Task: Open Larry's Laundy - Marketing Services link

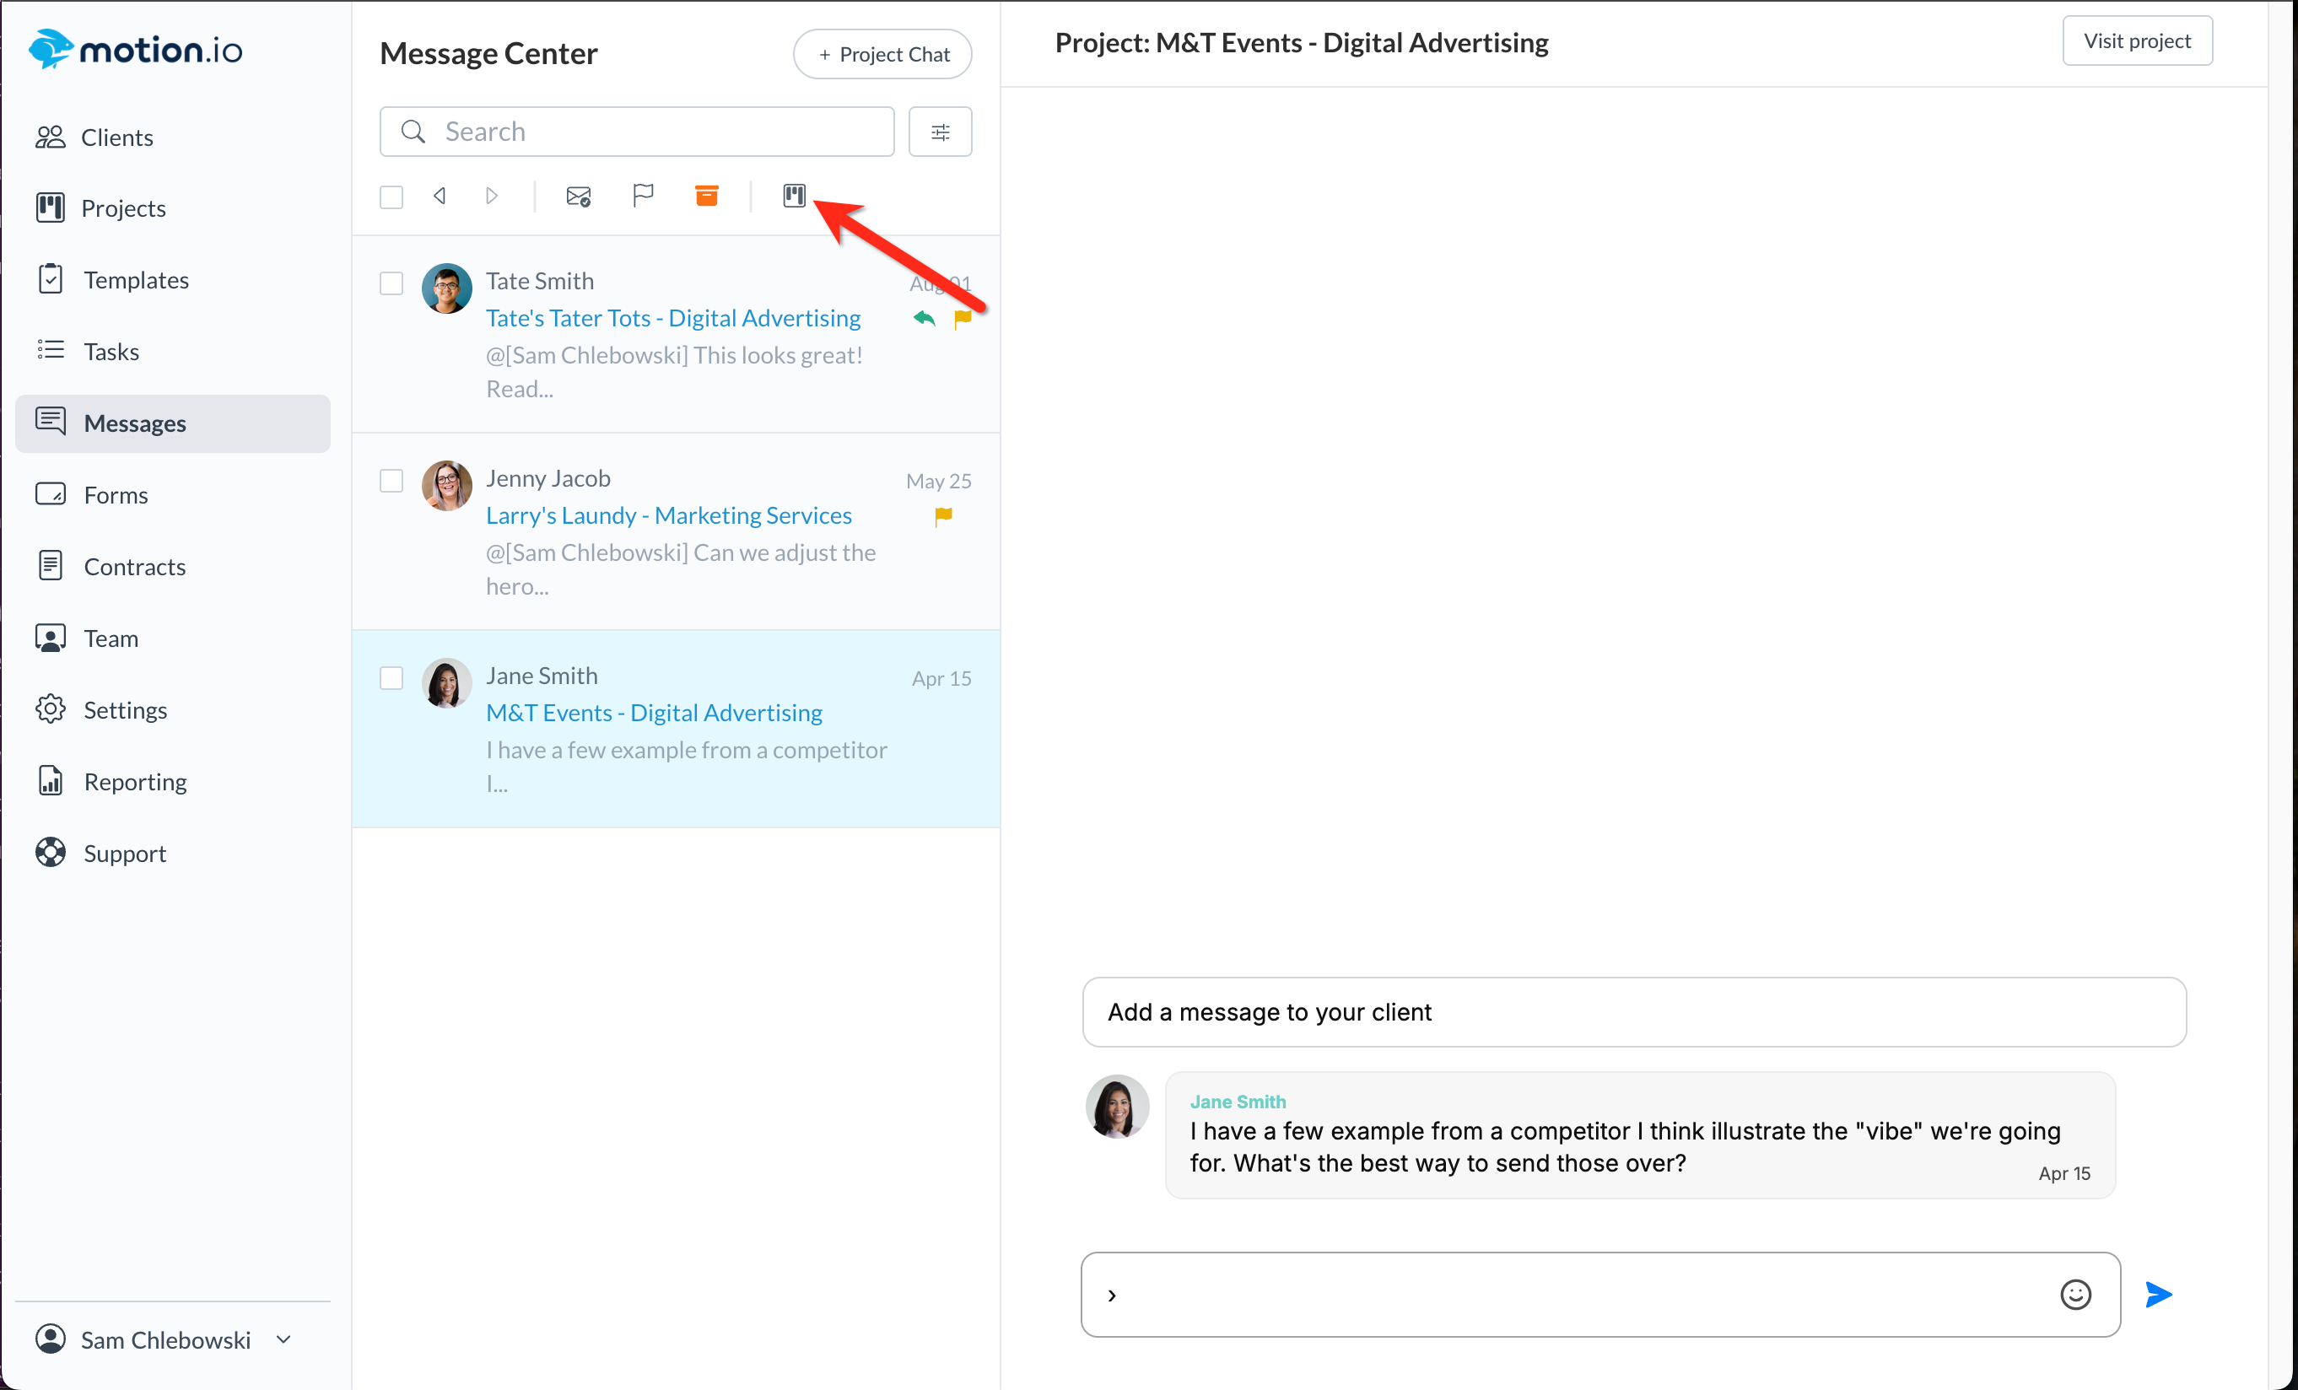Action: [669, 515]
